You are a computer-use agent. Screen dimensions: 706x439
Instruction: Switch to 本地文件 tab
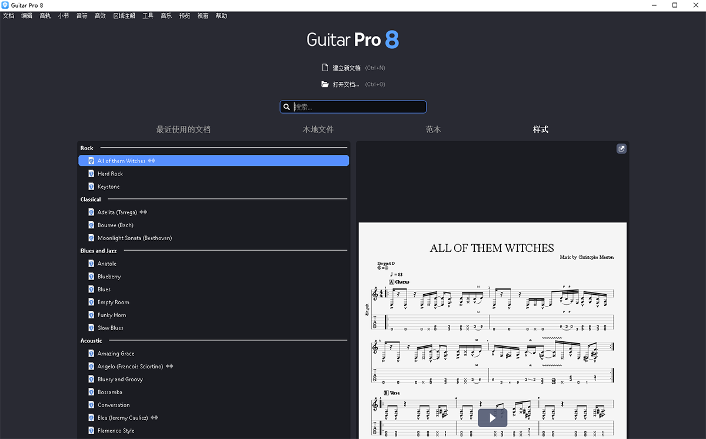point(318,129)
